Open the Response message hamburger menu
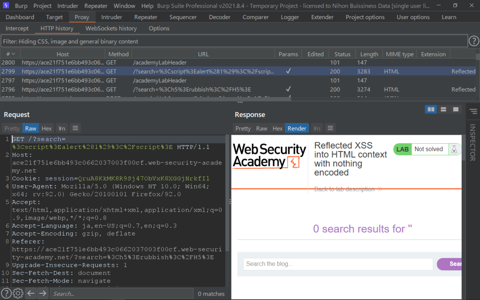Screen dimensions: 480x300 click(x=330, y=128)
